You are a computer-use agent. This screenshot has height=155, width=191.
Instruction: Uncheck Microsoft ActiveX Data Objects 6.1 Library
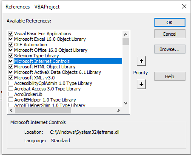pyautogui.click(x=11, y=72)
